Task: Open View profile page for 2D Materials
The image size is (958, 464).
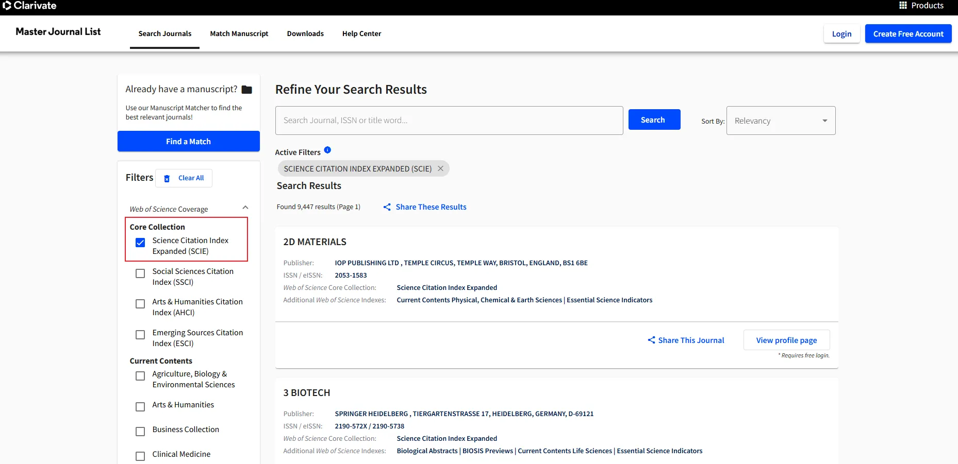Action: tap(786, 340)
